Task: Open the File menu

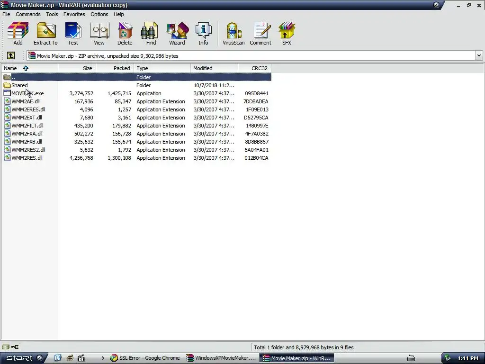Action: coord(6,14)
